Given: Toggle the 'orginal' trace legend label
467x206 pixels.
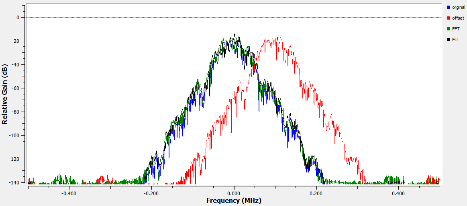Looking at the screenshot, I should [x=458, y=8].
